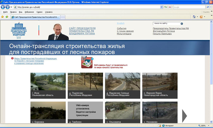Click the Stop loading X icon
The height and width of the screenshot is (128, 213).
click(x=170, y=7)
